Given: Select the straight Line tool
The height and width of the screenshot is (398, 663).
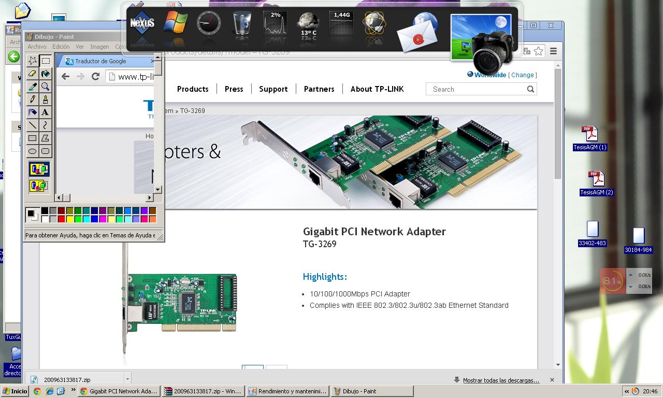Looking at the screenshot, I should coord(33,125).
